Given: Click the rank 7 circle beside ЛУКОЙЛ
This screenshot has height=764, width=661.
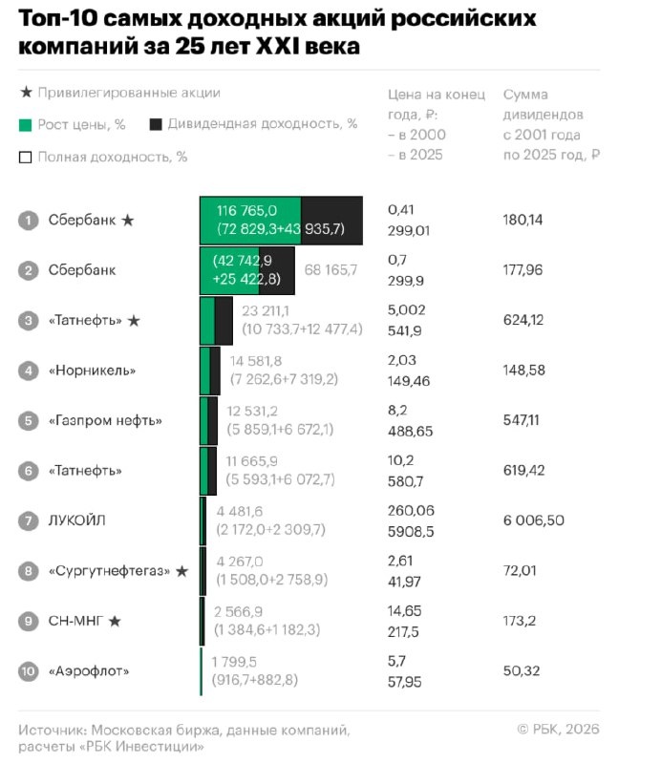Looking at the screenshot, I should pos(29,520).
